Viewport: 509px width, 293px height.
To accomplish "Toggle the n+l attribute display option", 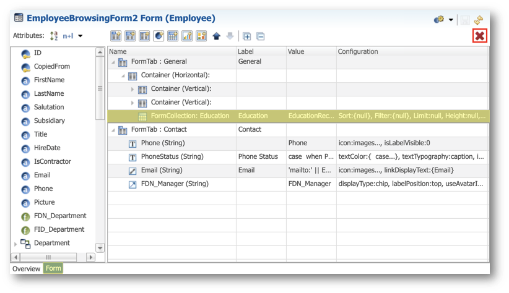I will (68, 36).
